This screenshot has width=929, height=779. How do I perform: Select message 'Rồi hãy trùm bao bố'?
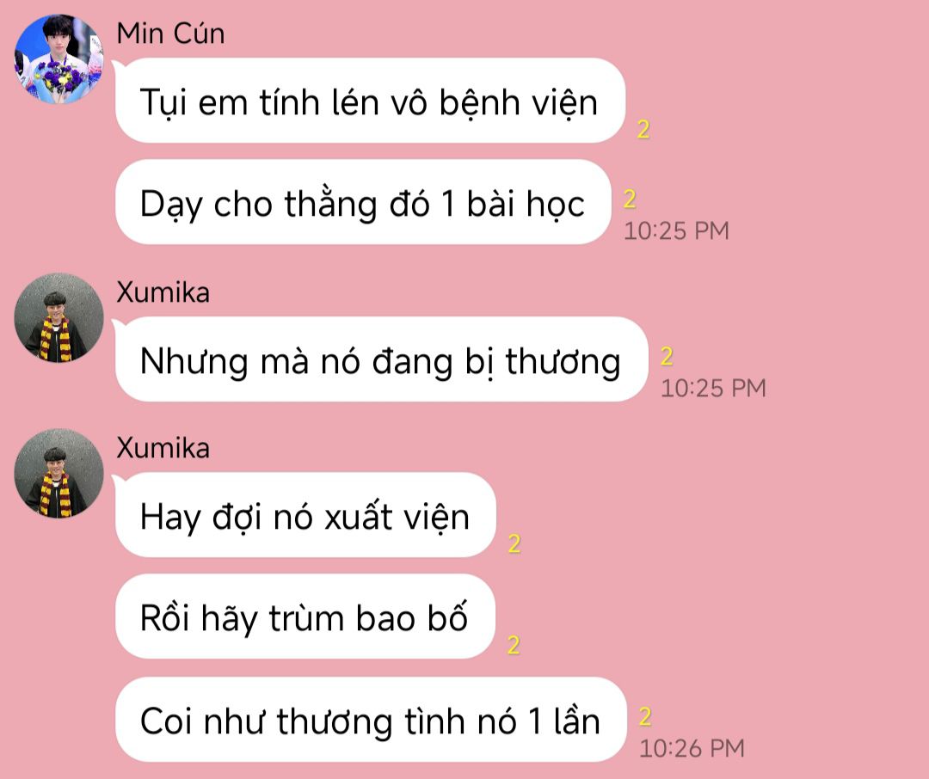coord(305,616)
